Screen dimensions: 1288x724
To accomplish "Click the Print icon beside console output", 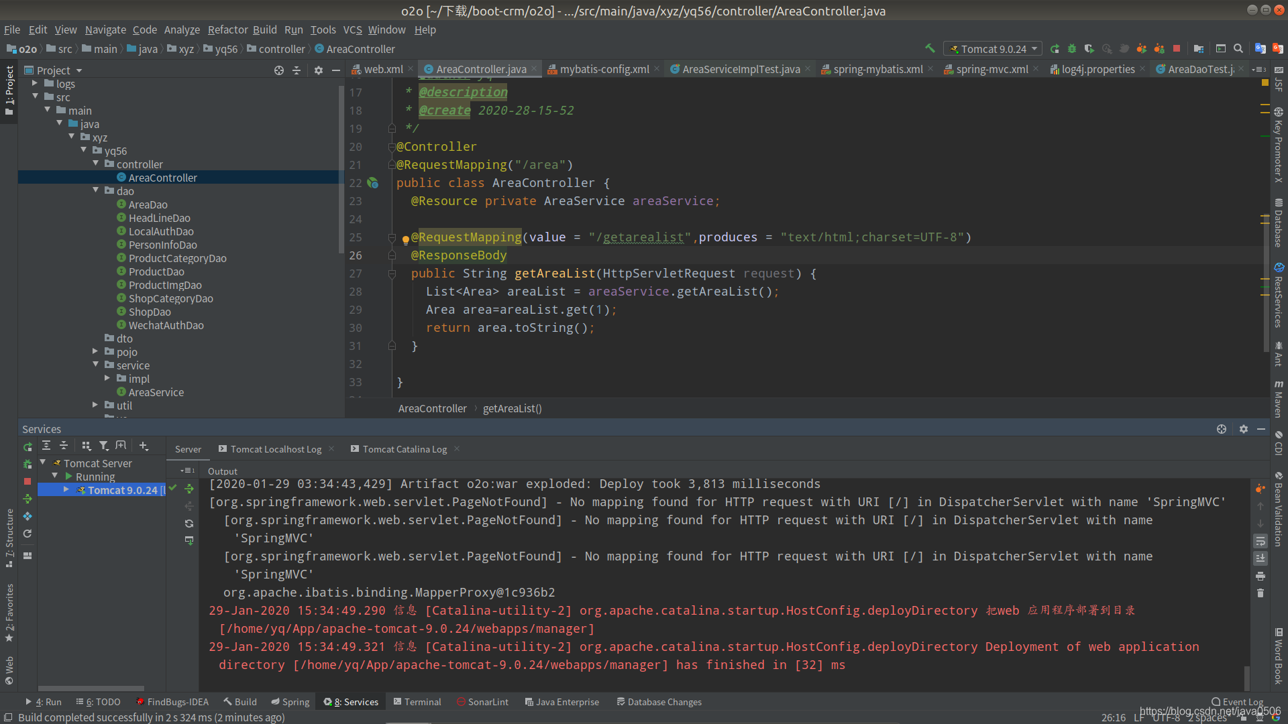I will (1260, 576).
